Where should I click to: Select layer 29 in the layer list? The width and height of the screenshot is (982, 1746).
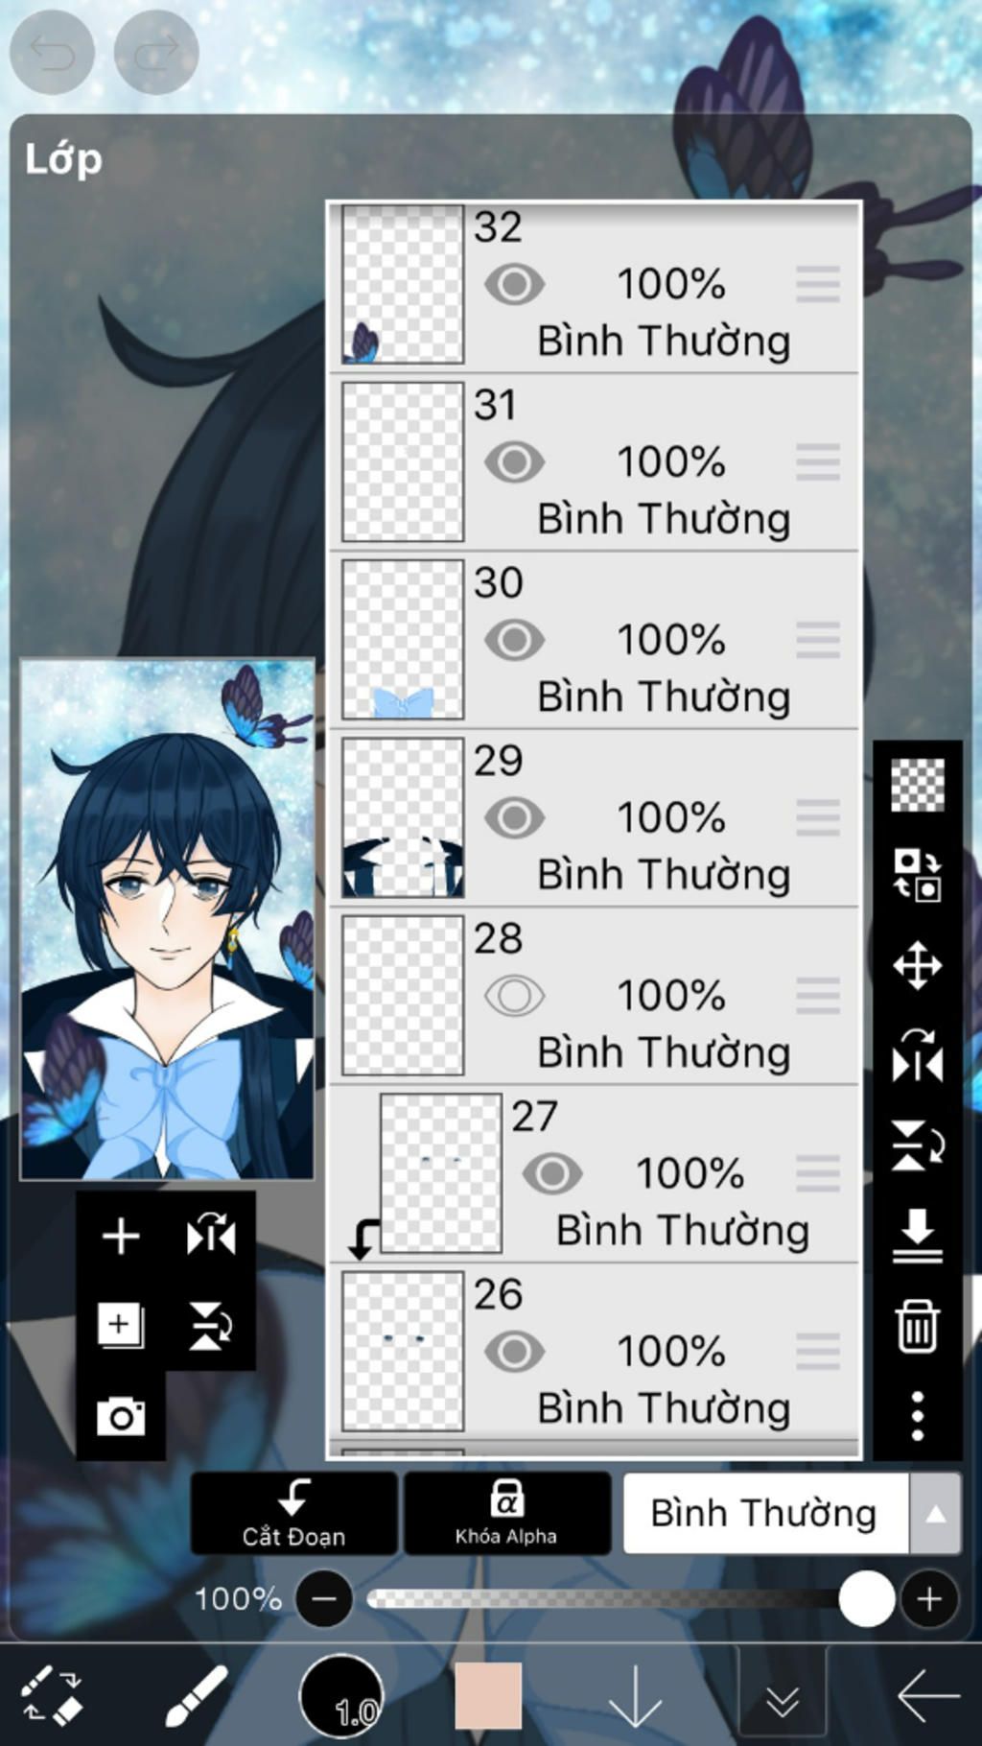click(x=594, y=818)
